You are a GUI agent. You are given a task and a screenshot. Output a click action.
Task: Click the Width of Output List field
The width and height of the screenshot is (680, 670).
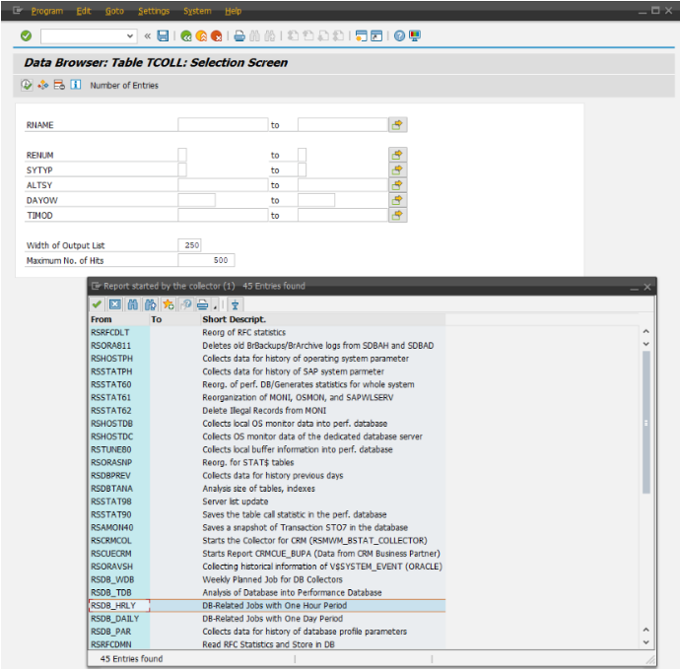(x=189, y=245)
